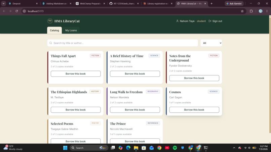The image size is (271, 152).
Task: Click the taskbar battery icon
Action: click(254, 148)
